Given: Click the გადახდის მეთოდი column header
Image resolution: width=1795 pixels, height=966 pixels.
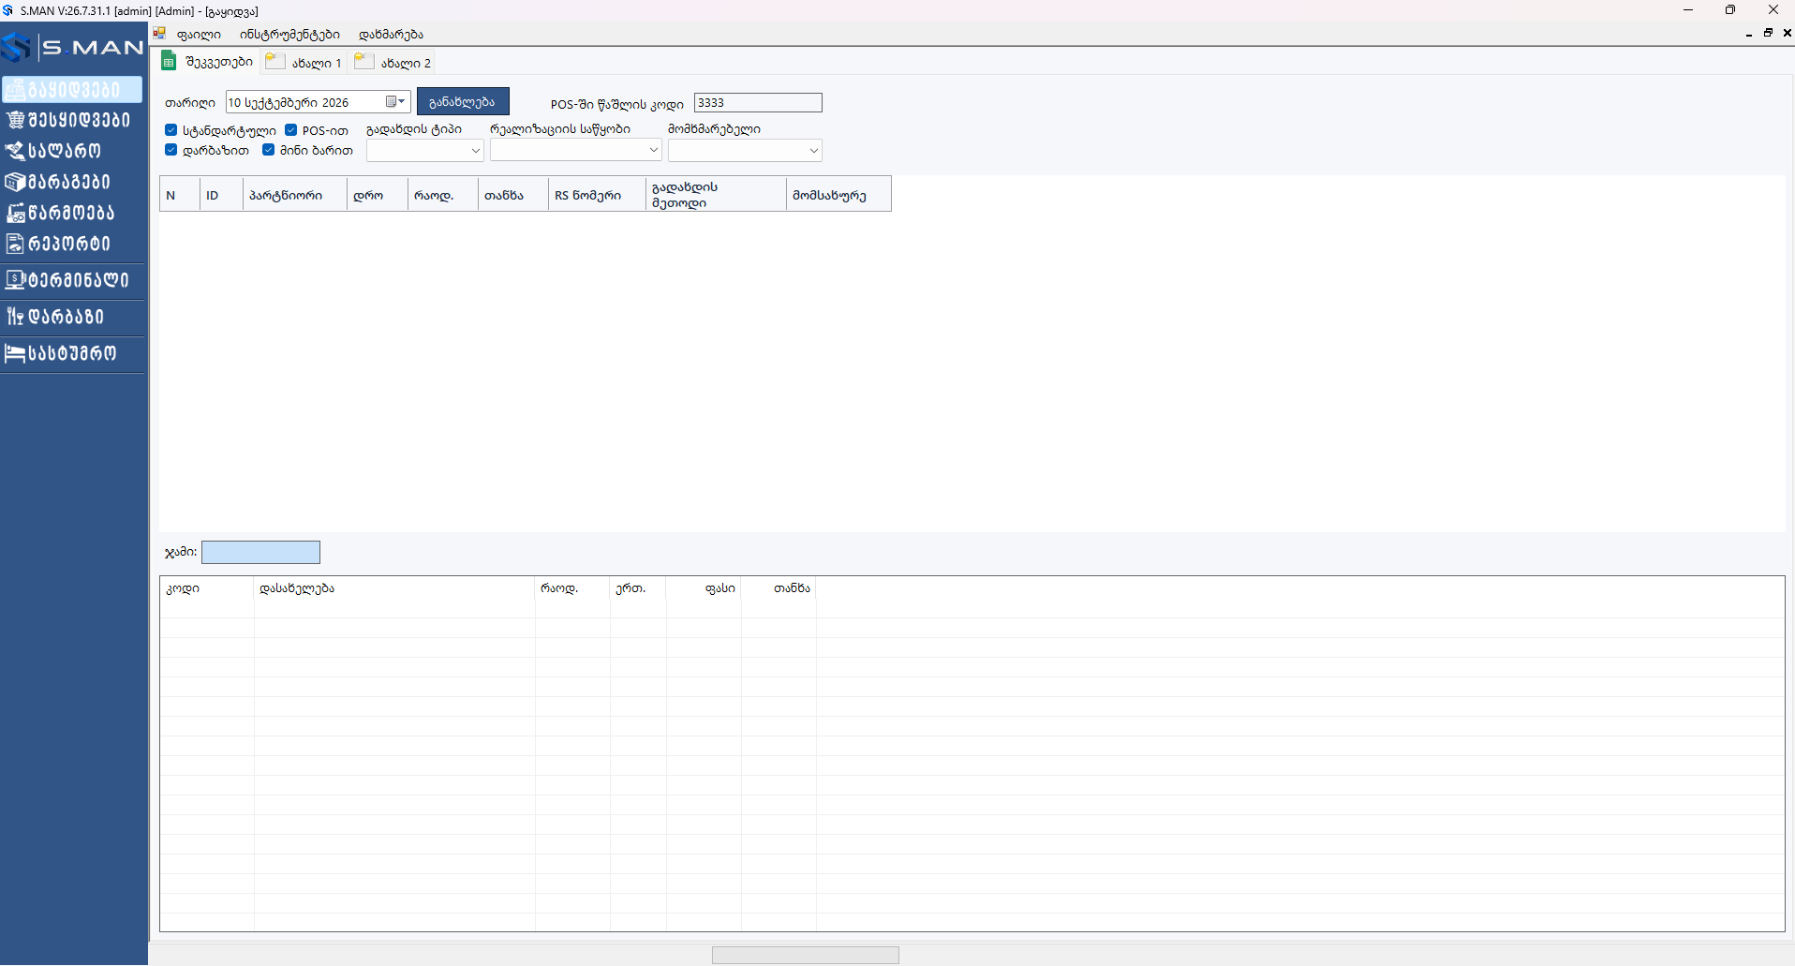Looking at the screenshot, I should click(716, 194).
